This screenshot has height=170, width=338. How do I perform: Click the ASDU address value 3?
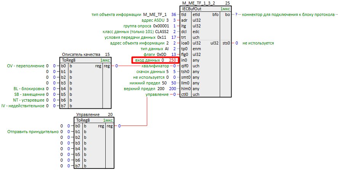(x=174, y=20)
